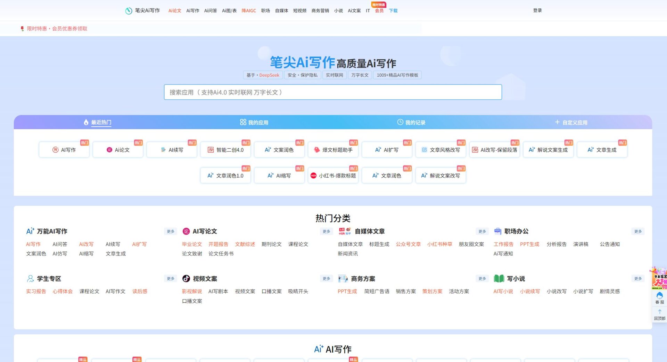
Task: Click the 搜索应用 search input field
Action: point(333,92)
